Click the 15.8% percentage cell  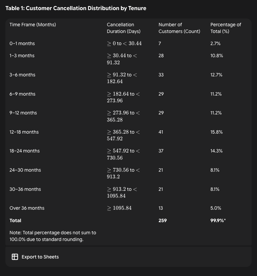click(x=216, y=132)
